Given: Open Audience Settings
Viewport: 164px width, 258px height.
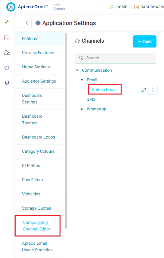Looking at the screenshot, I should pos(39,81).
